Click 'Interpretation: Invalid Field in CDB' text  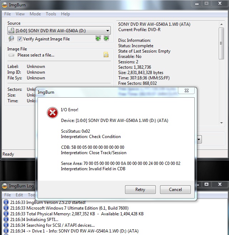coord(93,169)
